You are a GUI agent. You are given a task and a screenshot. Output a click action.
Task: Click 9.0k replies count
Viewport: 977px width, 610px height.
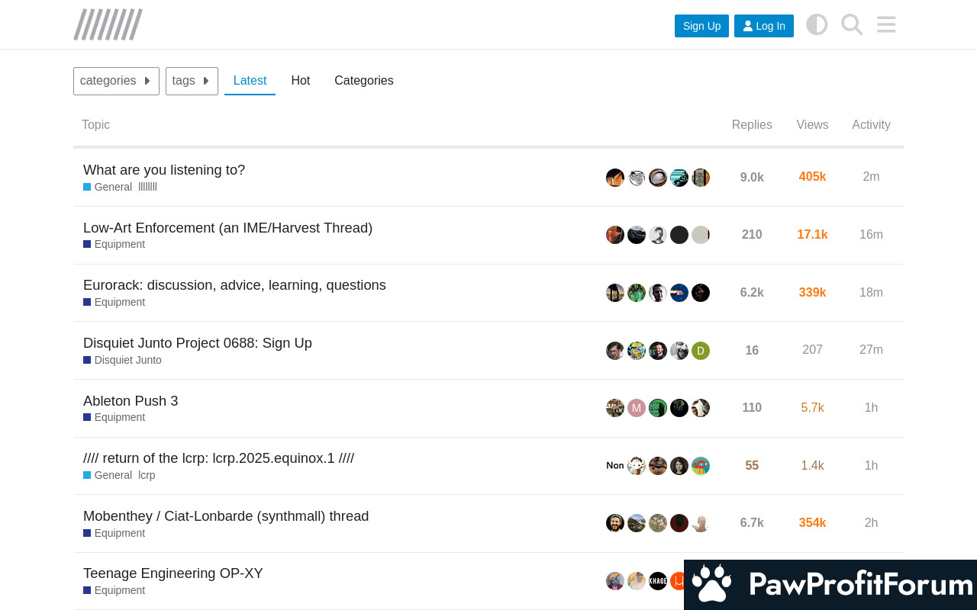pyautogui.click(x=752, y=178)
